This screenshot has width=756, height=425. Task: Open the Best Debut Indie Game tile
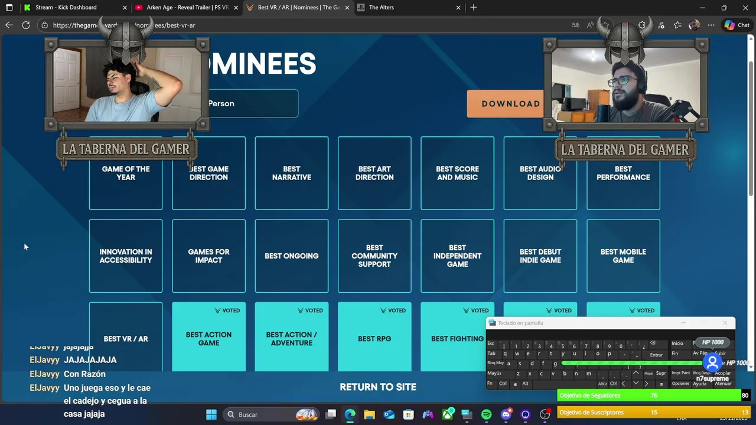[540, 256]
